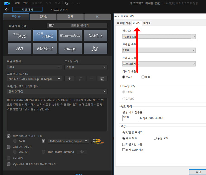Enable the x.v.Color checkbox
This screenshot has width=206, height=175.
9,158
